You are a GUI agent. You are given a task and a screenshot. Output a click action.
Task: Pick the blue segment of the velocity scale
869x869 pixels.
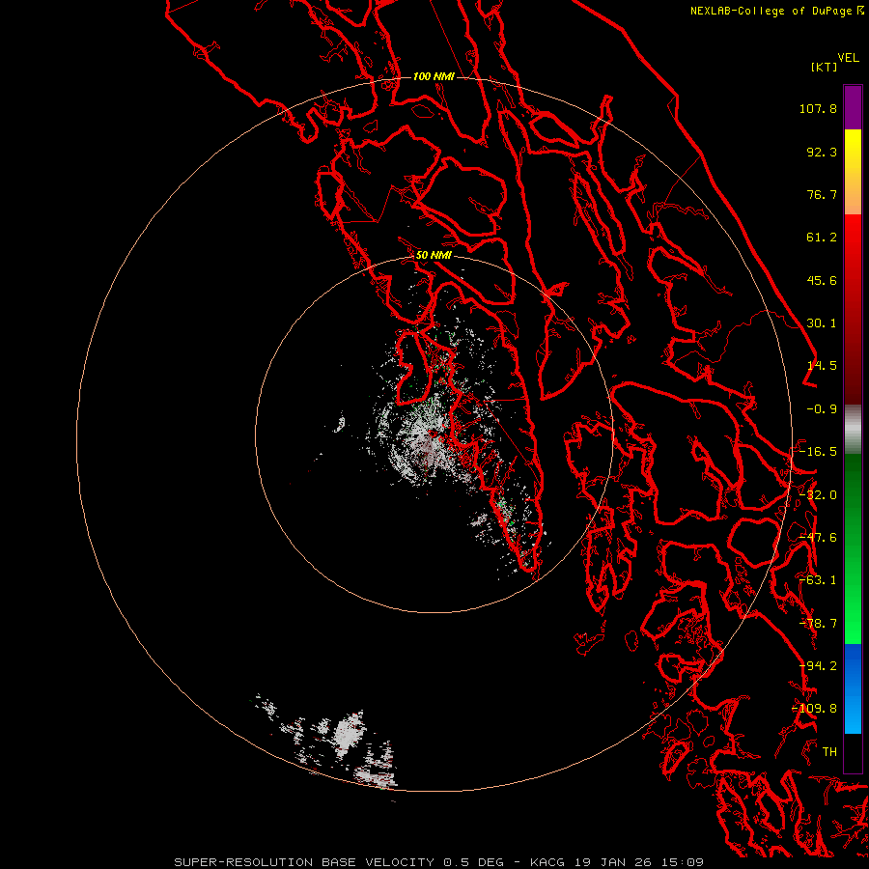(x=853, y=688)
